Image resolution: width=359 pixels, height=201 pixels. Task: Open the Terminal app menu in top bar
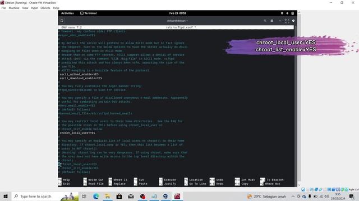click(89, 13)
